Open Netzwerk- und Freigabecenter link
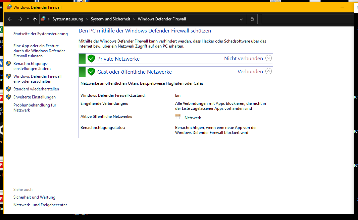358x220 pixels. click(x=40, y=205)
